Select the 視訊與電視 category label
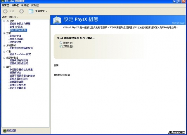 coord(12,58)
